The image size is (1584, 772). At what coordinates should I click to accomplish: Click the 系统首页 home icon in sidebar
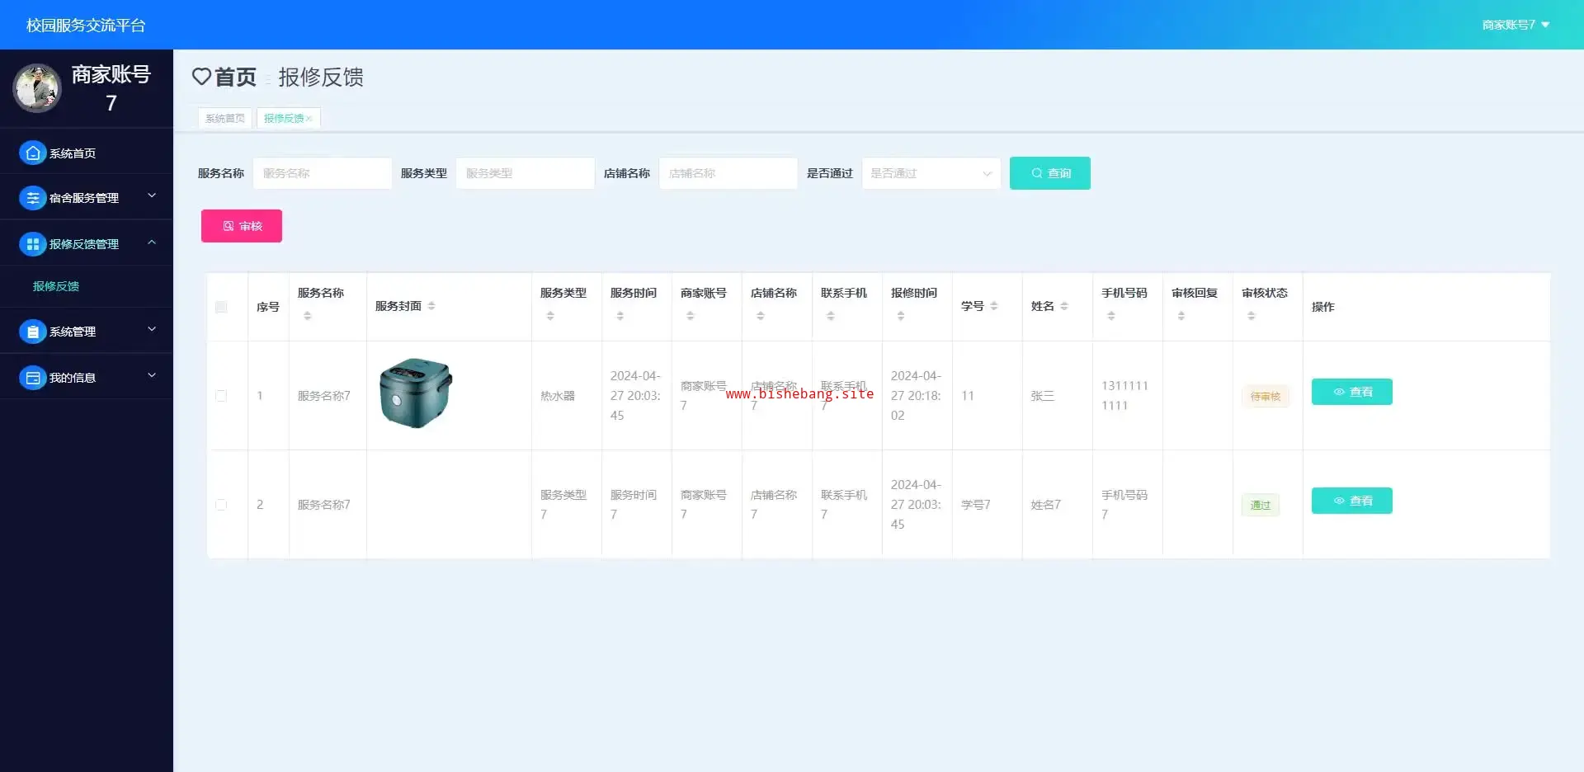[32, 153]
